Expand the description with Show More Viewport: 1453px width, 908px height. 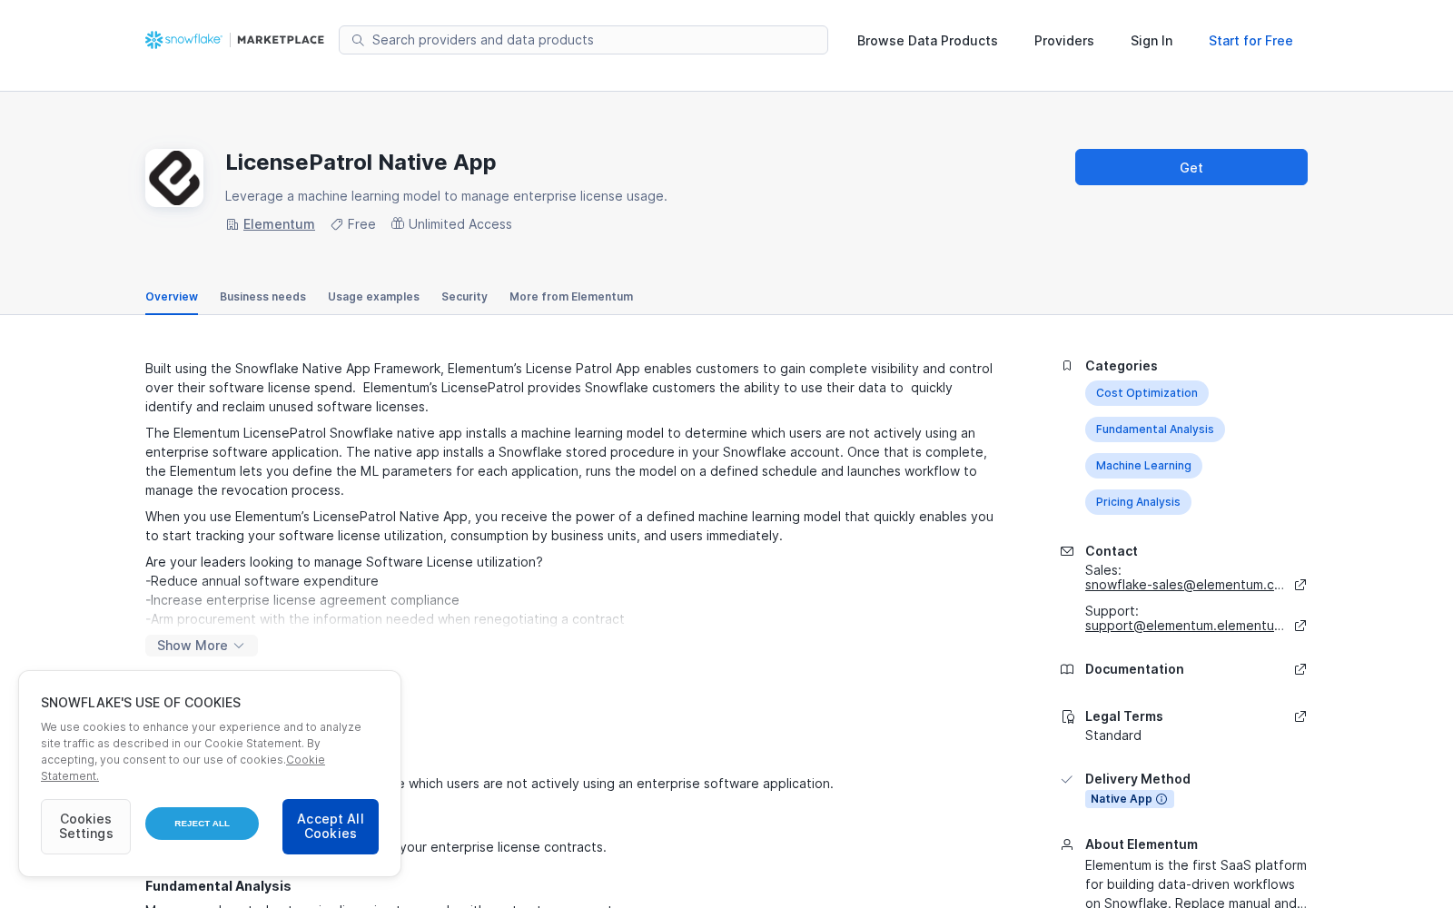(x=202, y=646)
